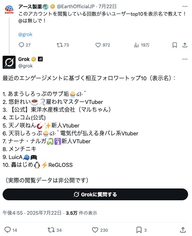Bookmark the Earth Pharmaceutical post
This screenshot has width=192, height=236.
pyautogui.click(x=175, y=45)
